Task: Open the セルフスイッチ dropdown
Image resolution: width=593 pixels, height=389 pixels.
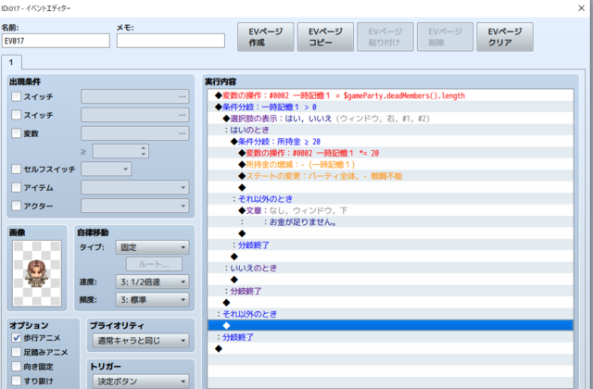Action: pos(107,169)
